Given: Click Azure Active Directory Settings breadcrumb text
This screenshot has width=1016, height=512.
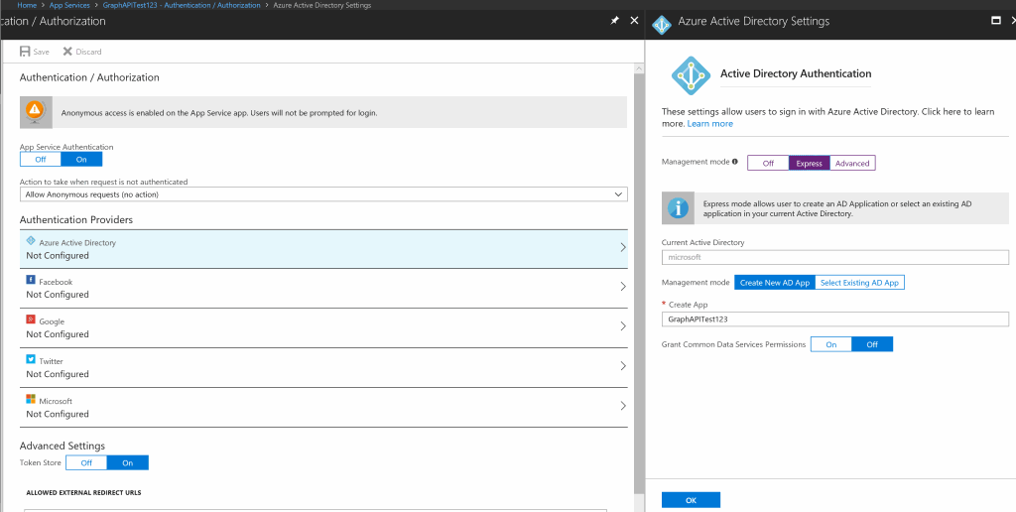Looking at the screenshot, I should click(x=322, y=5).
